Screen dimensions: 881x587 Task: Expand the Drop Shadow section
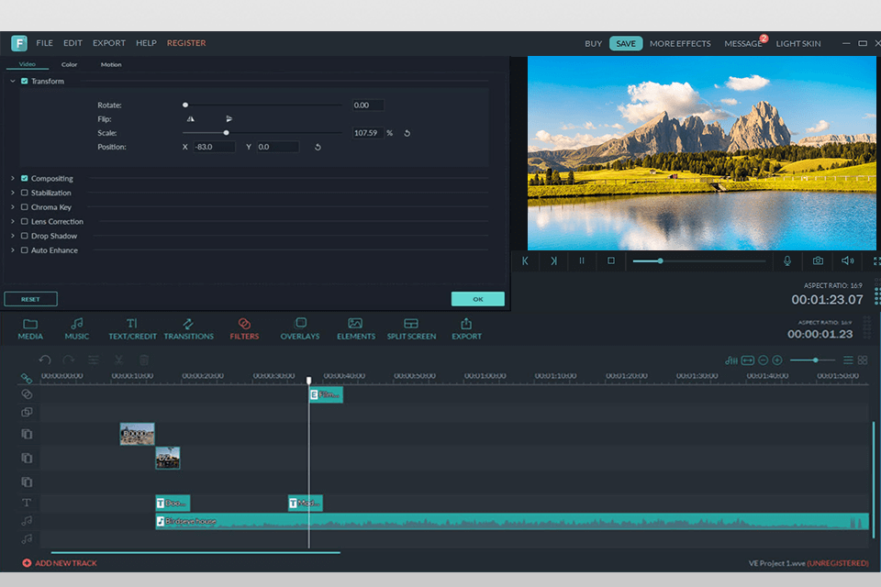12,236
